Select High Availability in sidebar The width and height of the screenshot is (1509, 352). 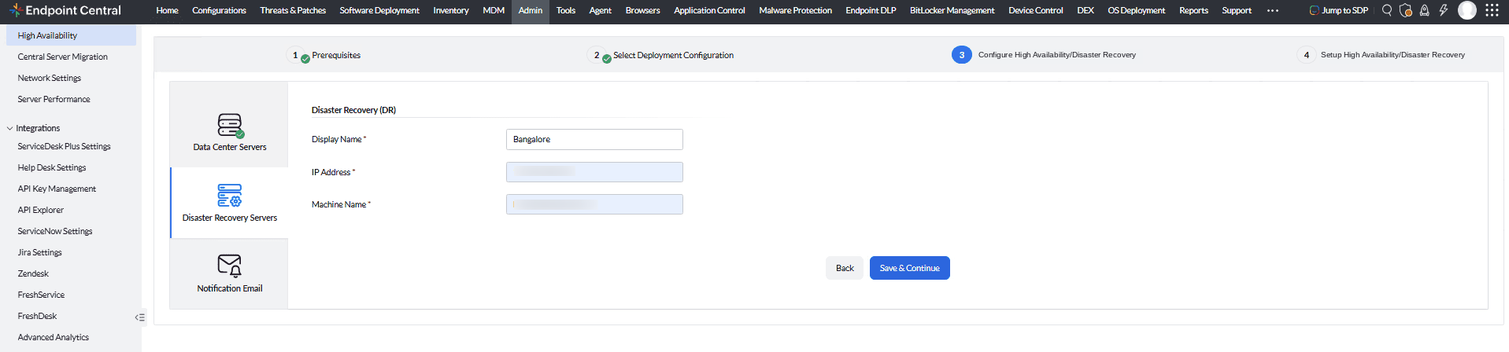(x=71, y=35)
